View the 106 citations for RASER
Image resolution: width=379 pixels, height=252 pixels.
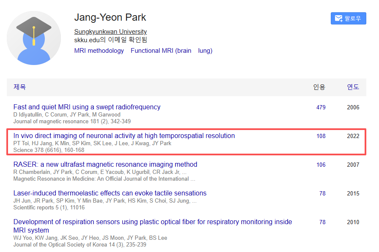[x=321, y=165]
